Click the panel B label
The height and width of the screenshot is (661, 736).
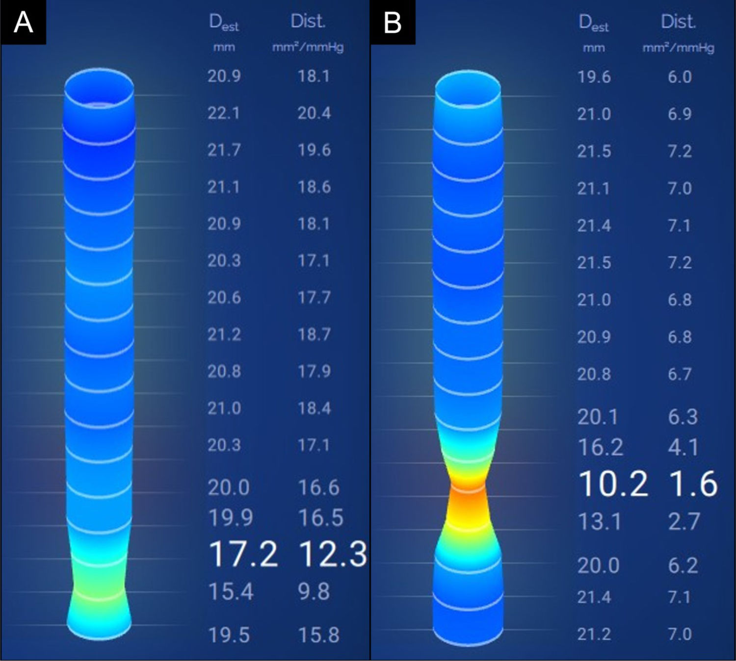[393, 23]
